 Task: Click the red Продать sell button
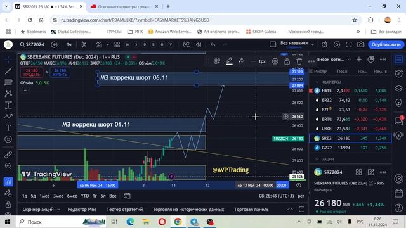tap(32, 73)
